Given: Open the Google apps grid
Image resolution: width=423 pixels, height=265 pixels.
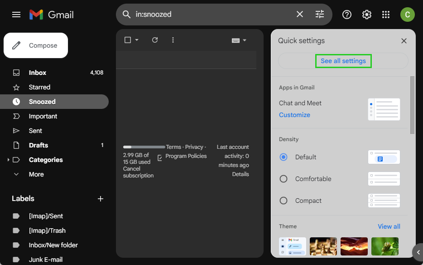Looking at the screenshot, I should (386, 15).
